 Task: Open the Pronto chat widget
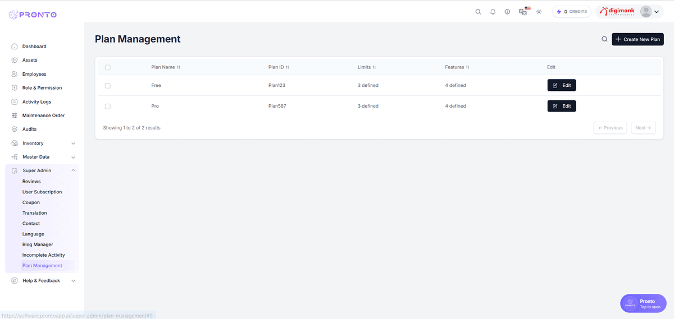point(643,303)
